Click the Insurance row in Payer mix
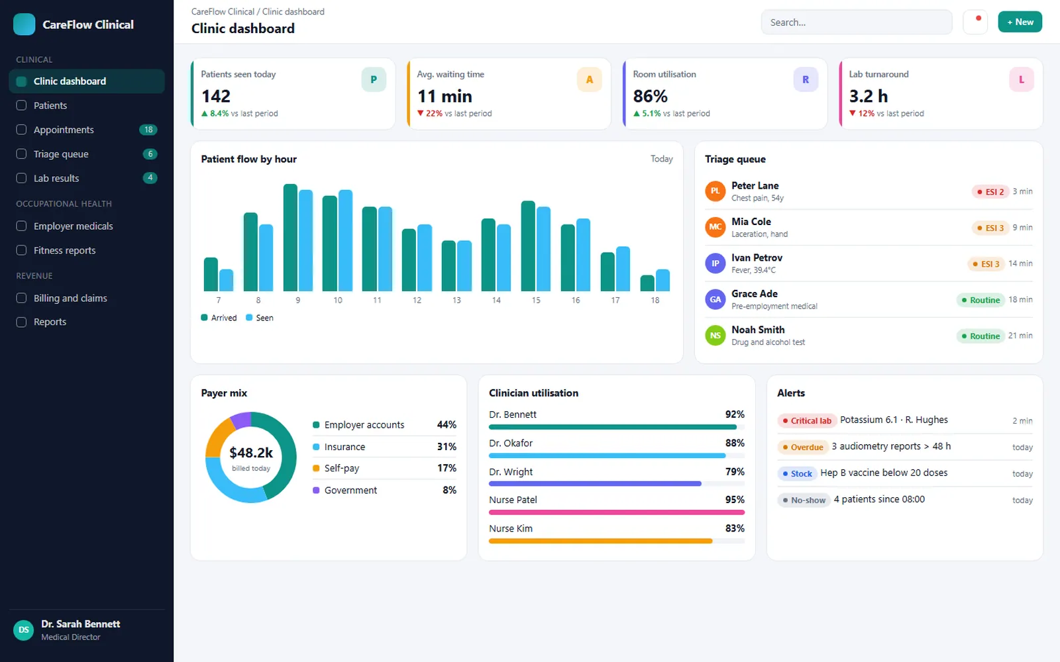This screenshot has height=662, width=1060. click(x=384, y=447)
